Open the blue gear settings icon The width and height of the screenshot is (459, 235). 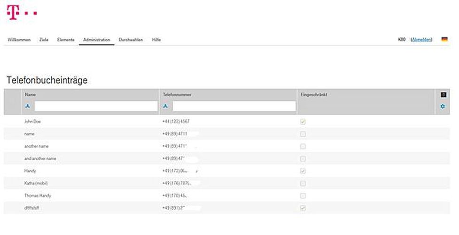point(443,106)
